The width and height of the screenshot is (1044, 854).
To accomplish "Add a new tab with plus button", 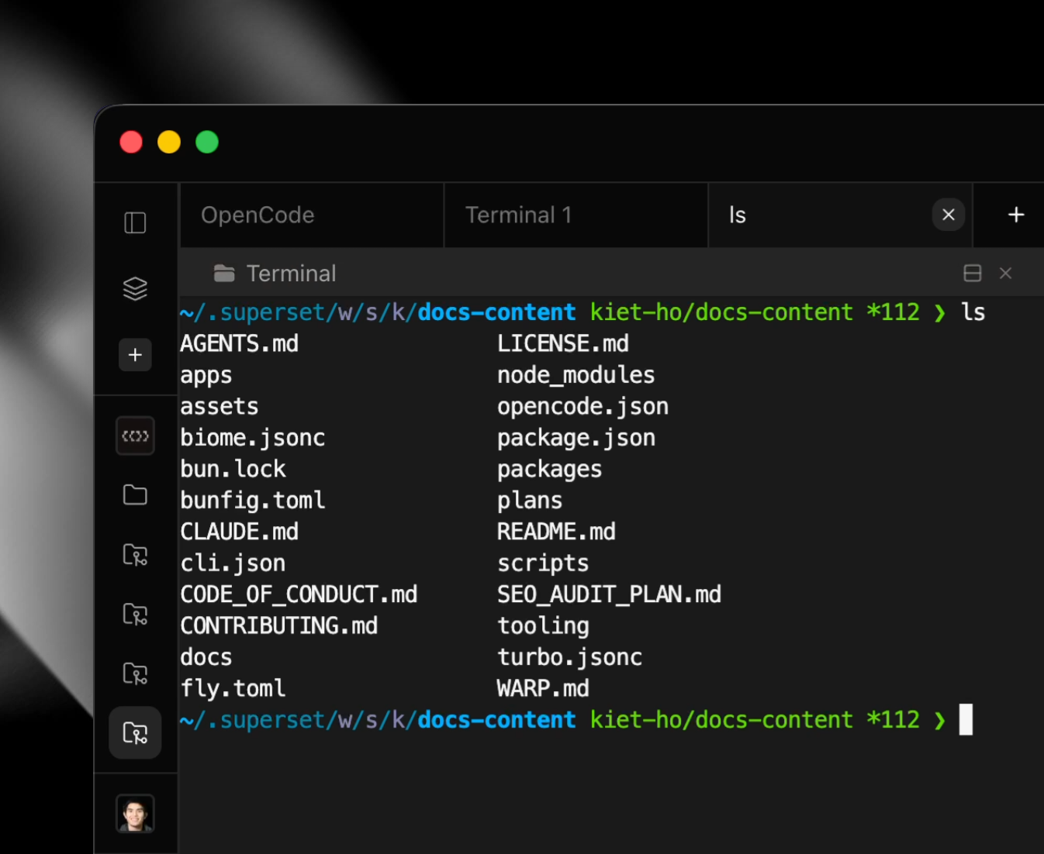I will click(x=1016, y=215).
